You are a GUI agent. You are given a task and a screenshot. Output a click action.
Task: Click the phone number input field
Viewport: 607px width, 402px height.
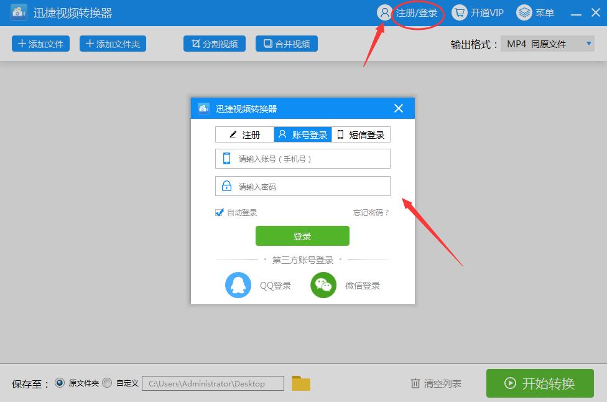pos(302,159)
